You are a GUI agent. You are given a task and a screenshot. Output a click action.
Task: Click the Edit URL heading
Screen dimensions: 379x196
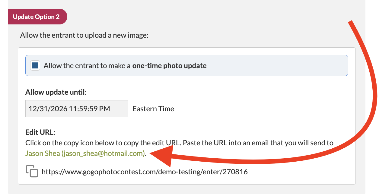click(x=41, y=132)
